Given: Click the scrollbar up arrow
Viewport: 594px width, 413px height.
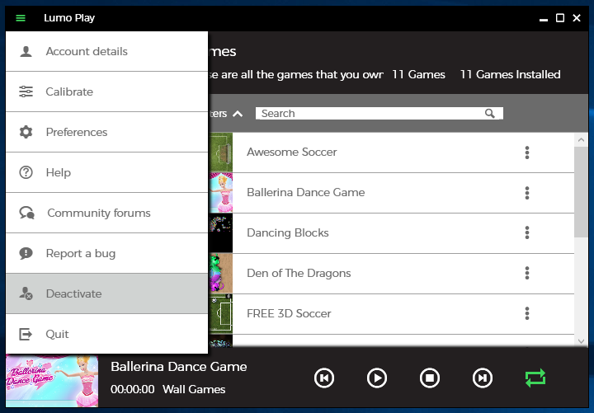Looking at the screenshot, I should point(581,140).
